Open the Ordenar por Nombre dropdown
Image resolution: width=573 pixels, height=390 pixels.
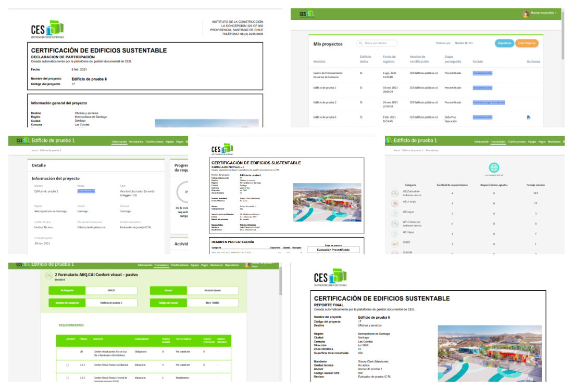point(464,43)
